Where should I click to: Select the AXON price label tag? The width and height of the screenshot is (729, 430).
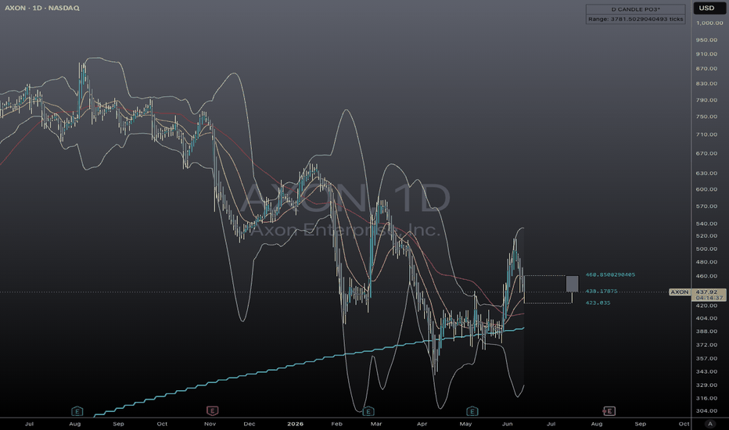(680, 292)
